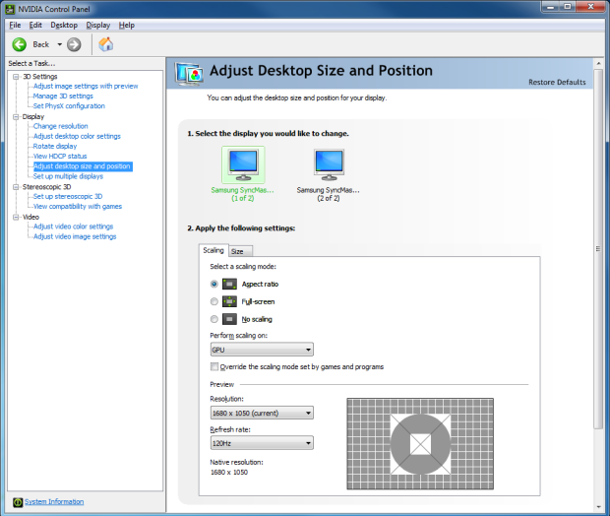Collapse the 3D Settings tree node
This screenshot has height=516, width=610.
point(16,77)
